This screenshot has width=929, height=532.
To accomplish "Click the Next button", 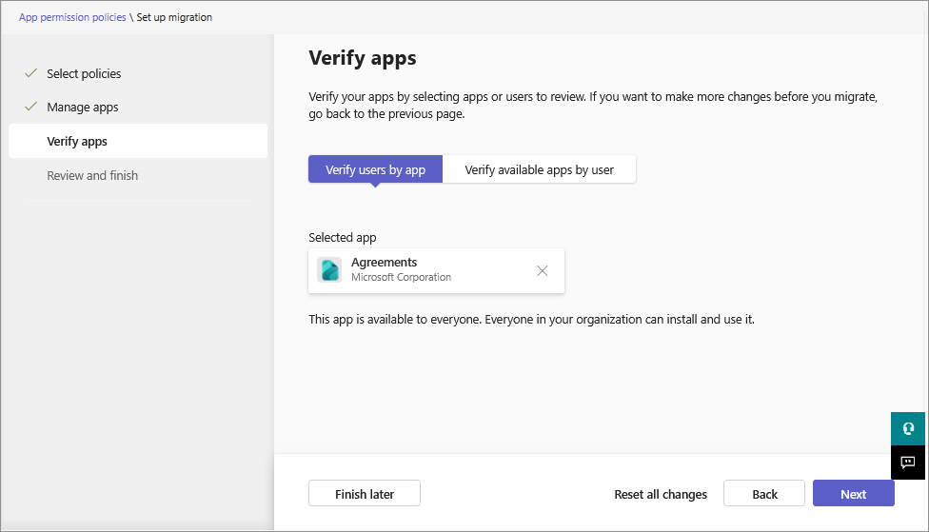I will click(854, 494).
